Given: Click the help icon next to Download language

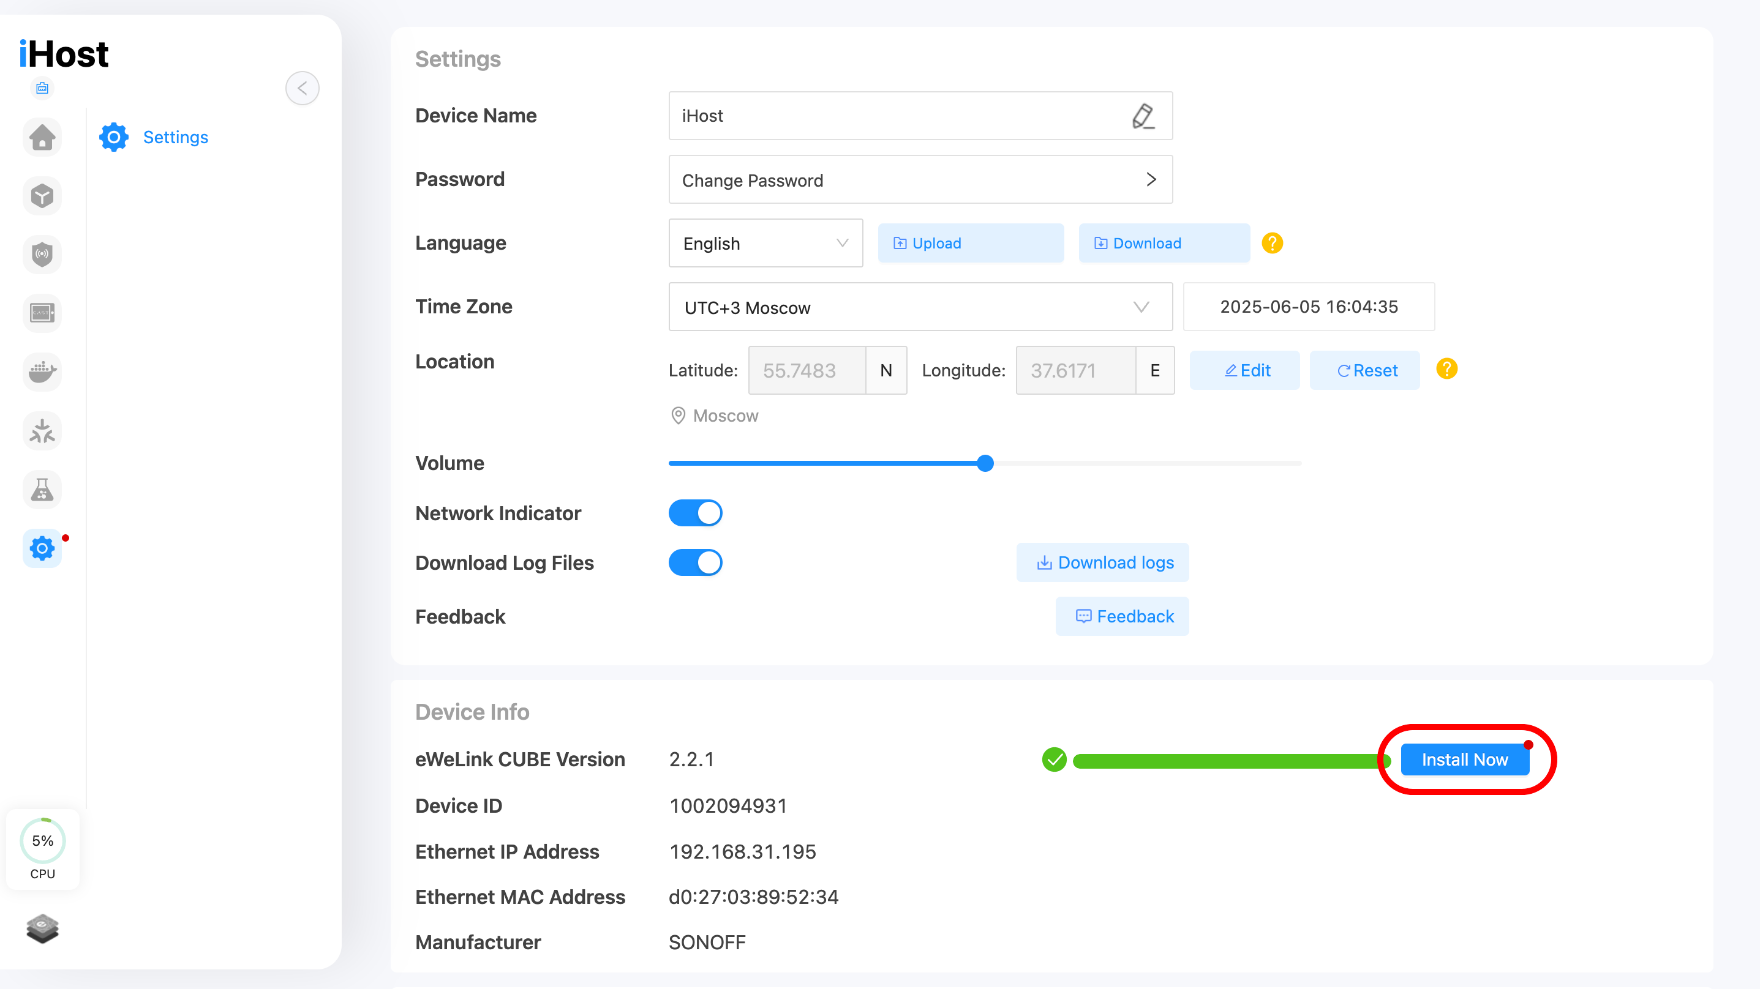Looking at the screenshot, I should click(x=1272, y=243).
